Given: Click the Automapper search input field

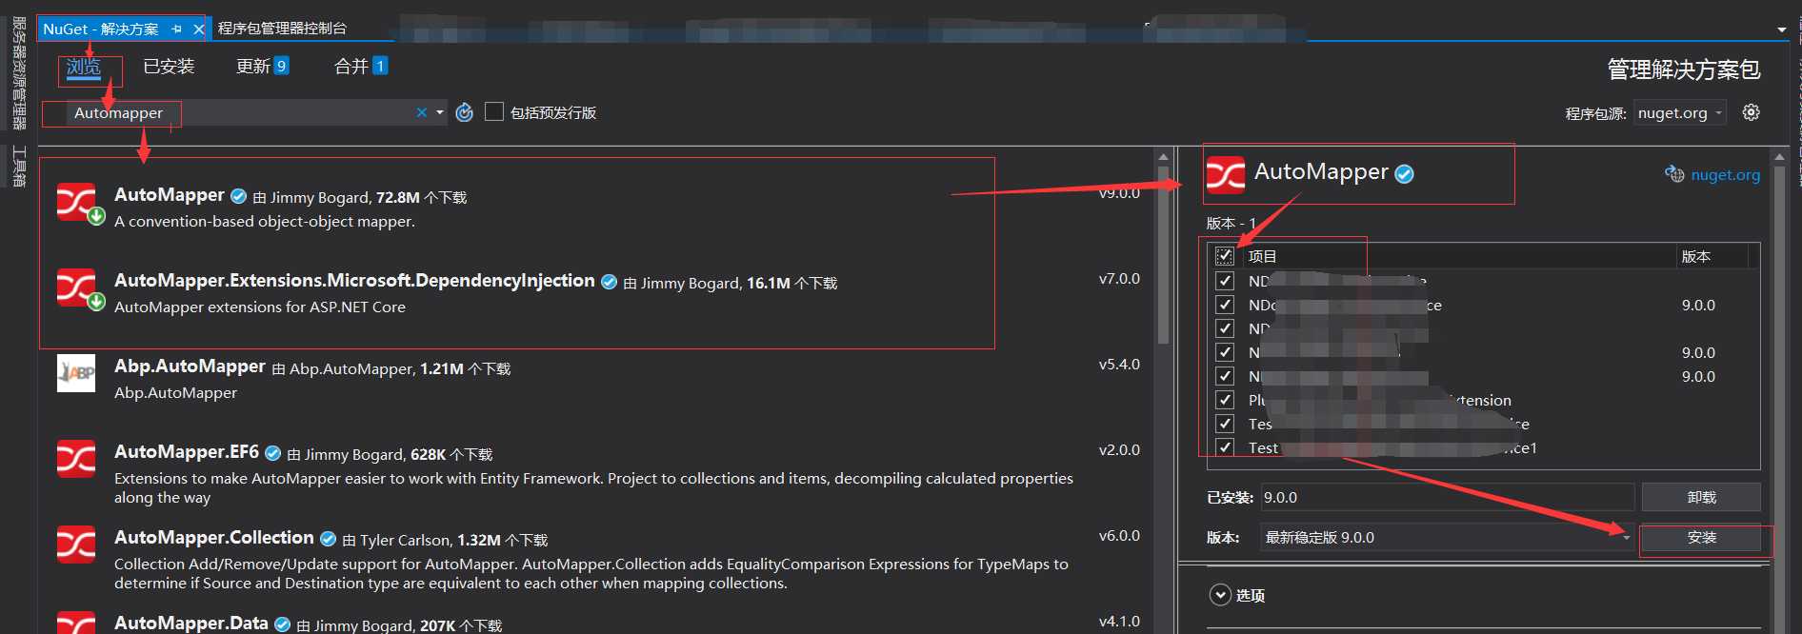Looking at the screenshot, I should 243,112.
